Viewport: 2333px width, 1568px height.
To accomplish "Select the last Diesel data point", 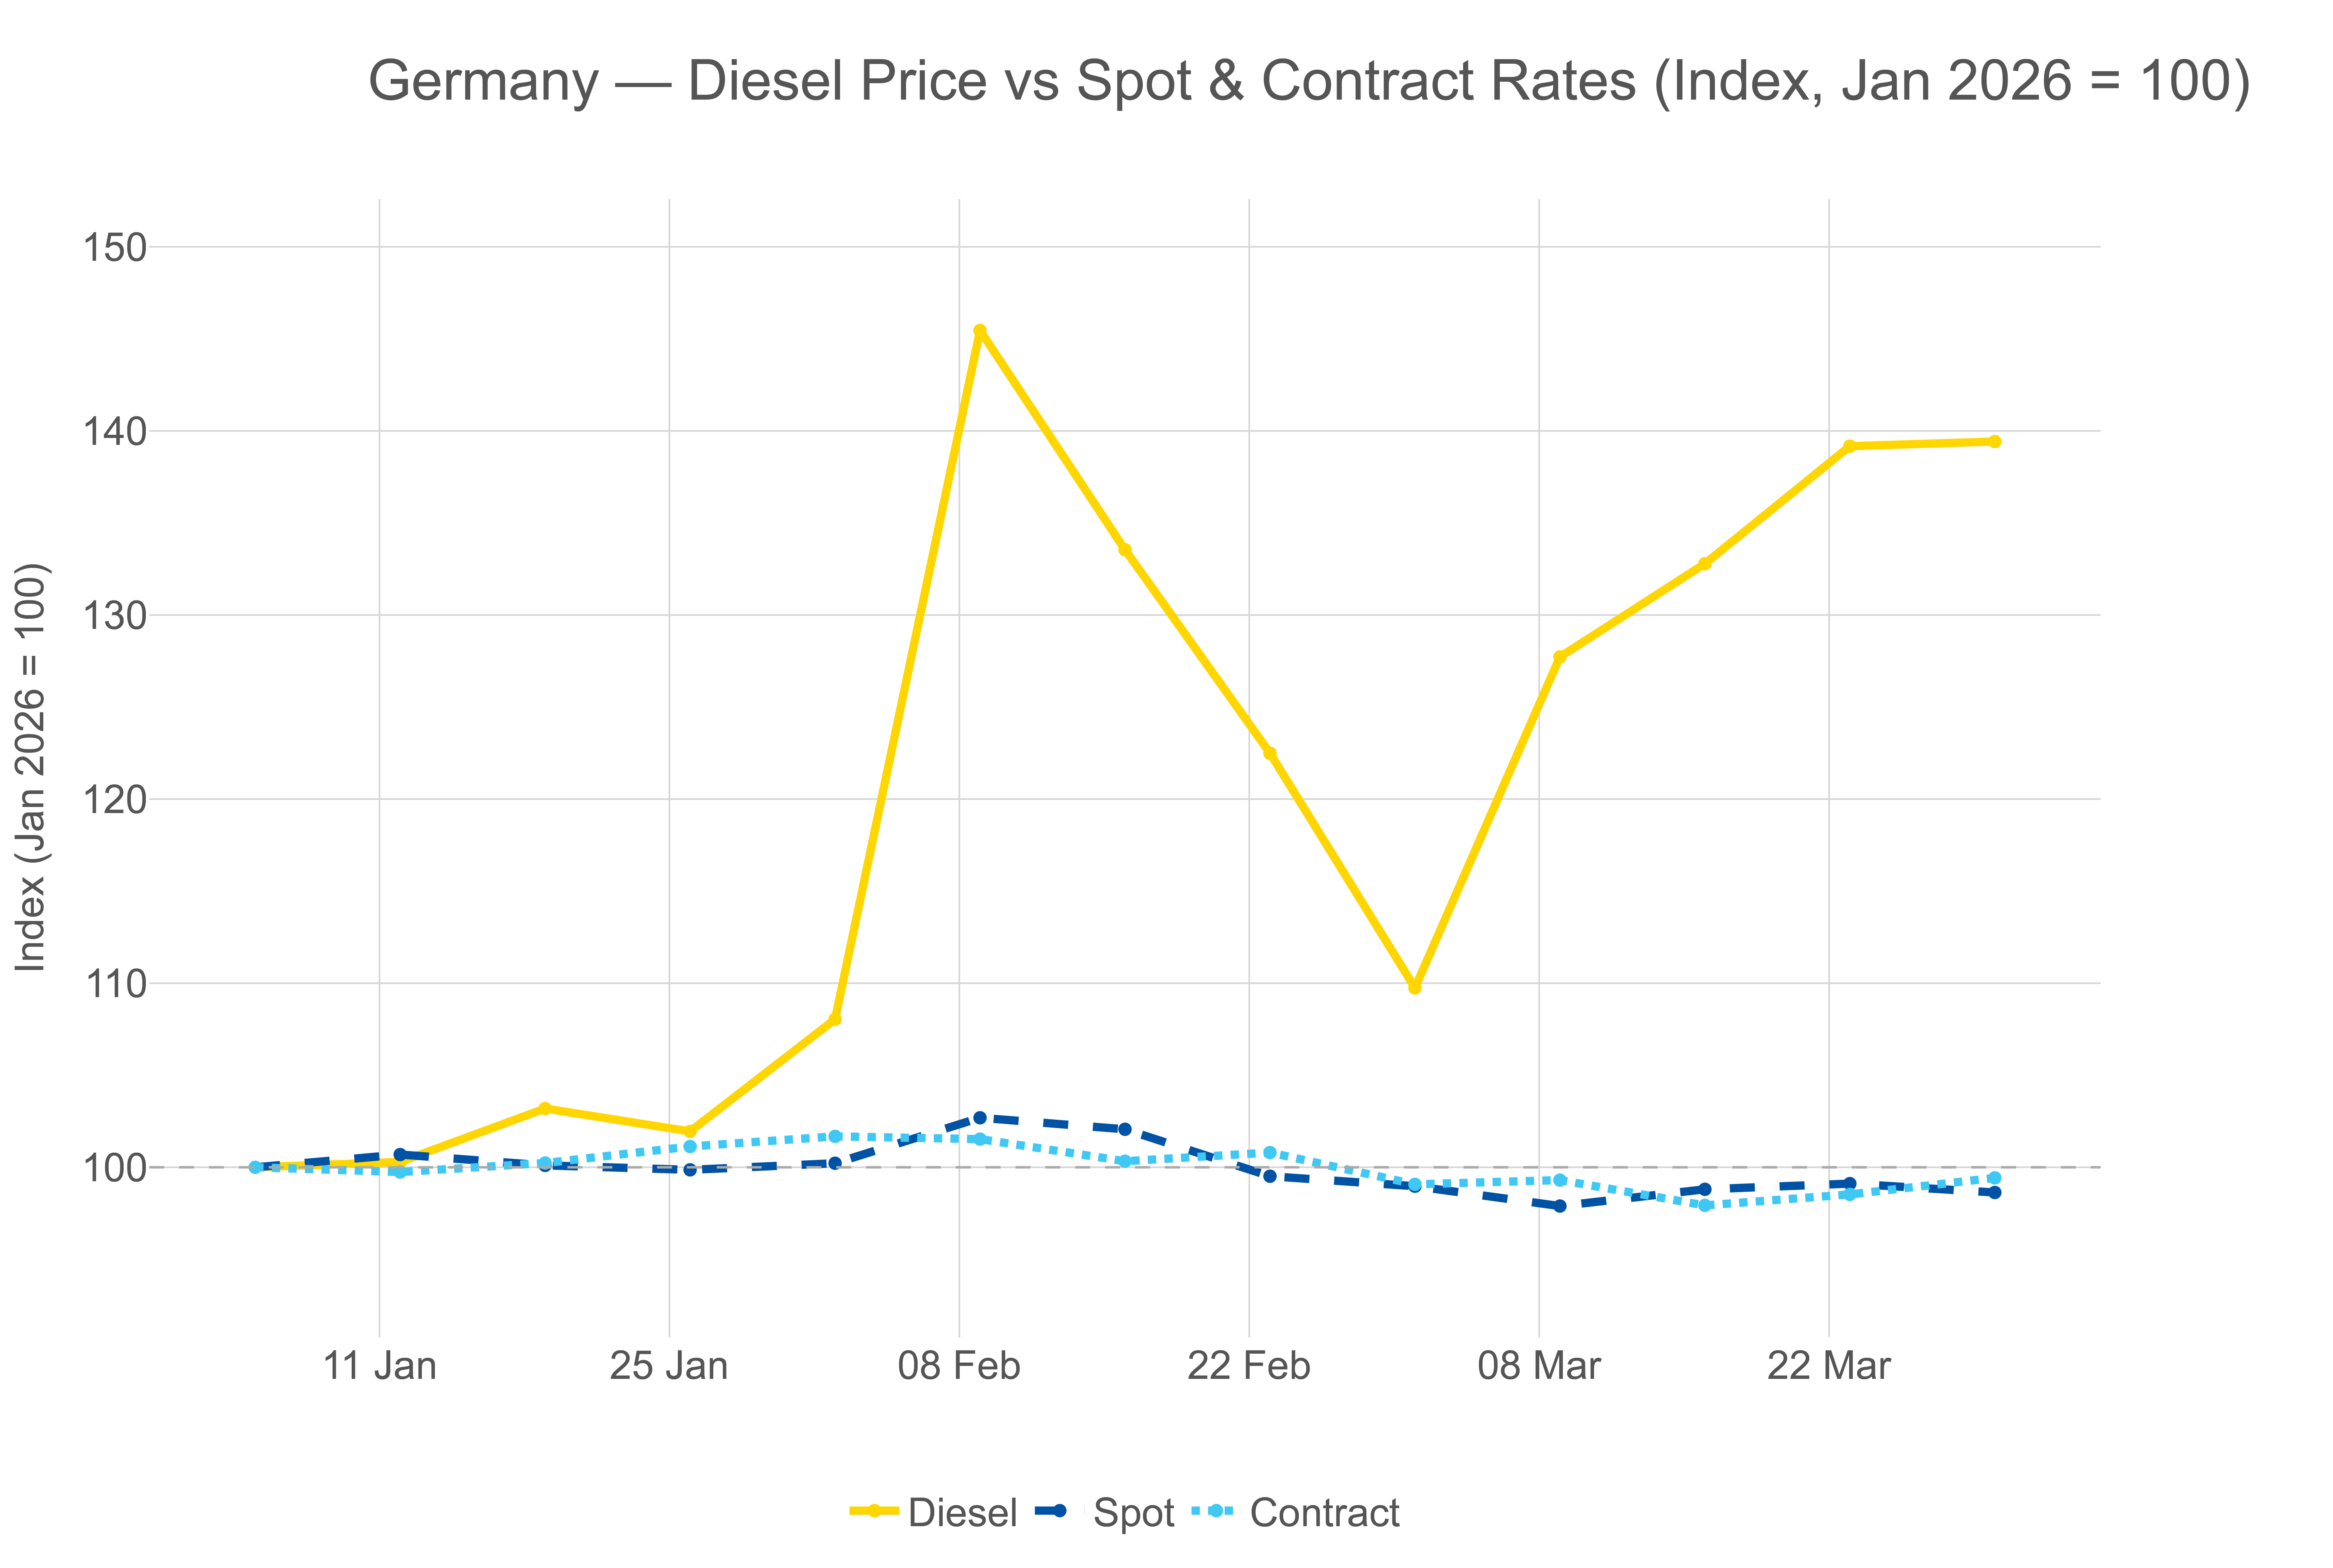I will point(1994,442).
